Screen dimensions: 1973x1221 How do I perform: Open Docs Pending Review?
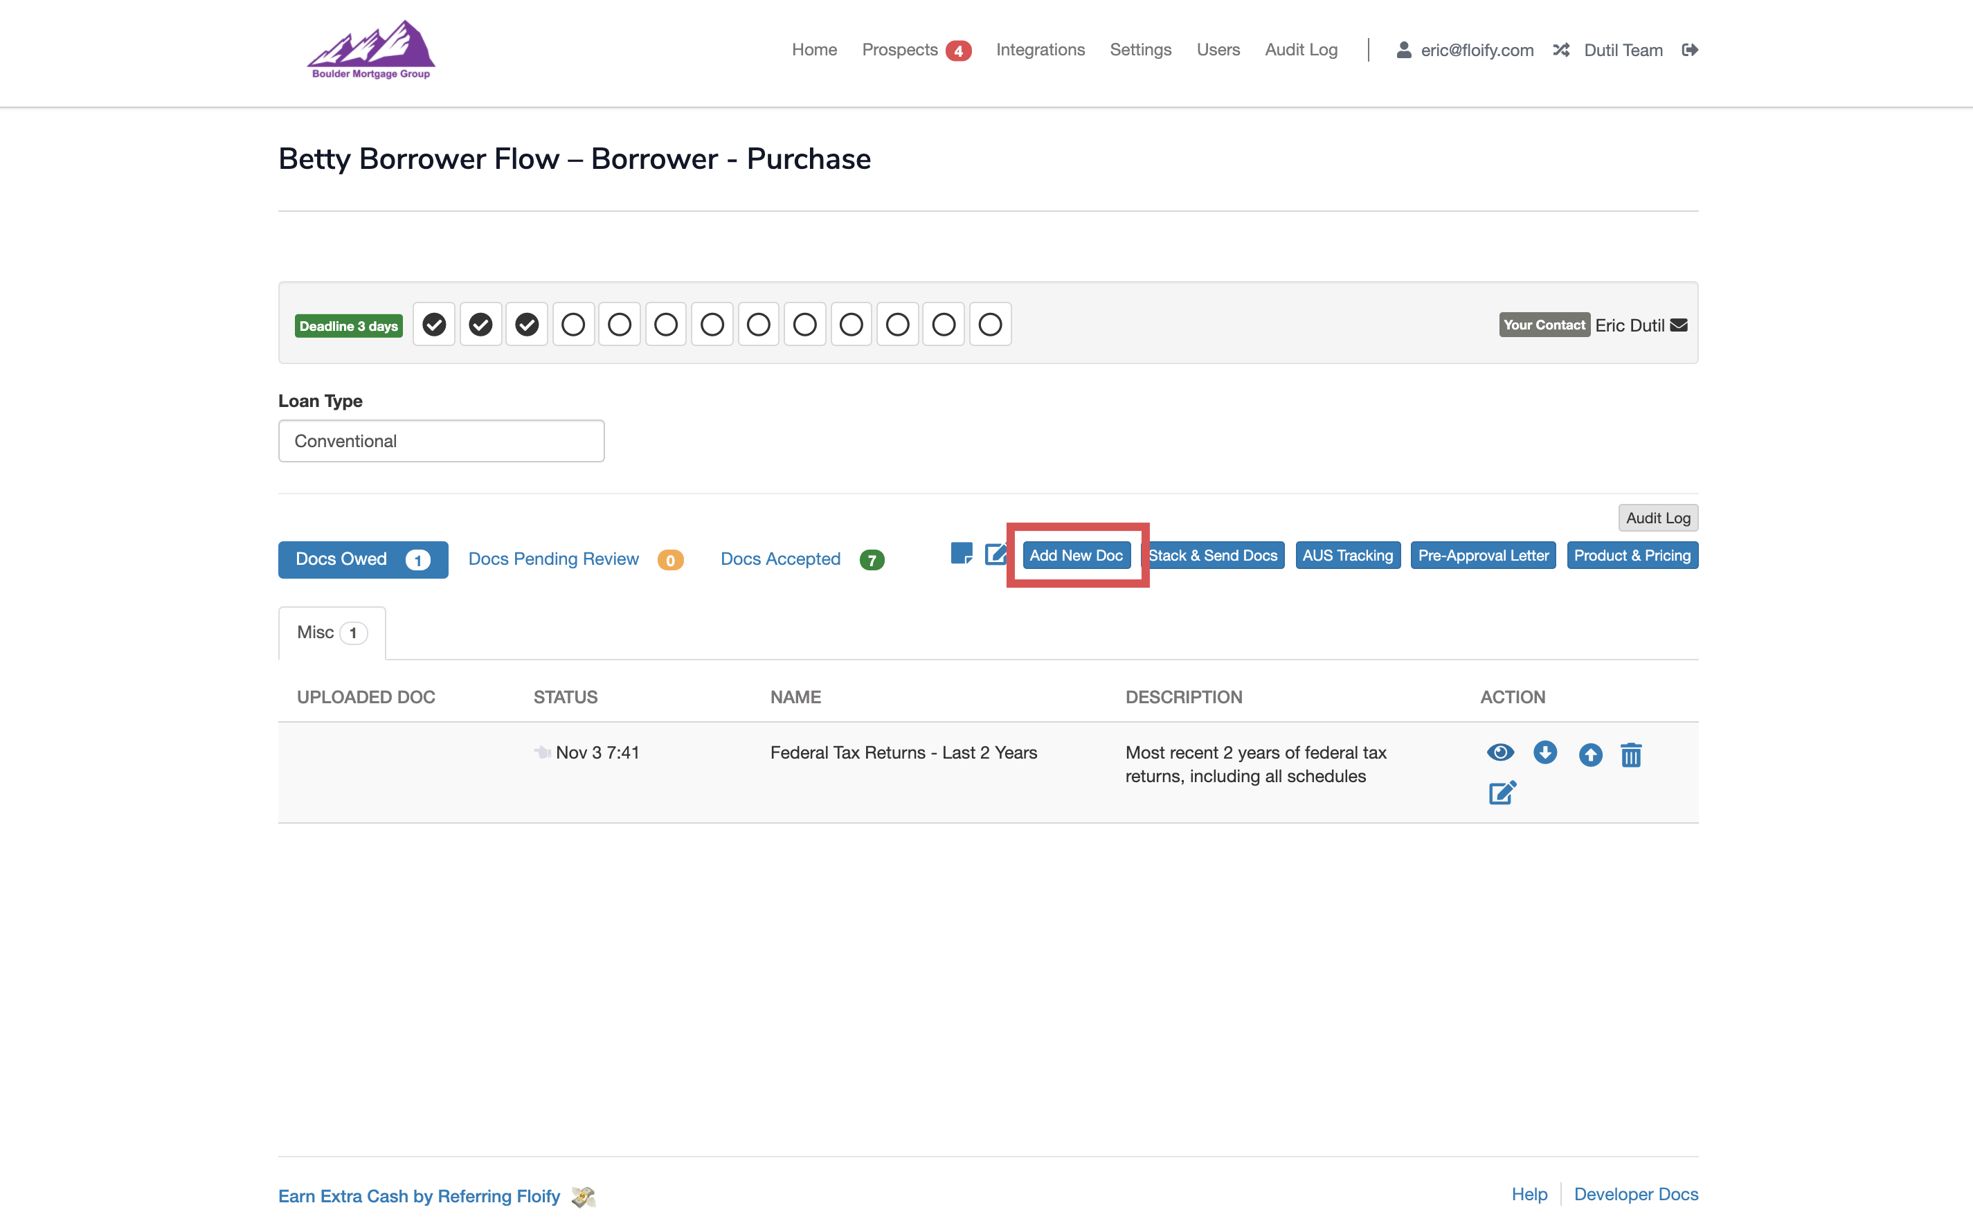[553, 558]
